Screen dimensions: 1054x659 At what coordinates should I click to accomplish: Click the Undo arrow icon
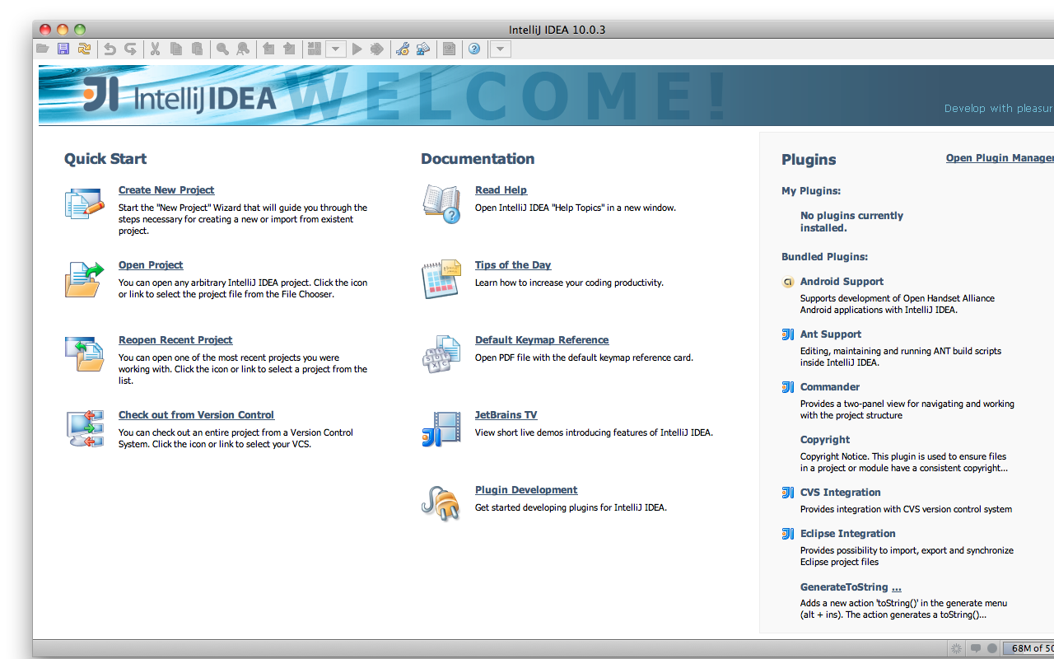(x=110, y=49)
